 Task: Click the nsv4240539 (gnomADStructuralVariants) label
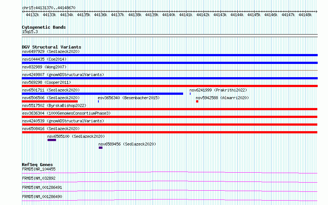coord(63,121)
